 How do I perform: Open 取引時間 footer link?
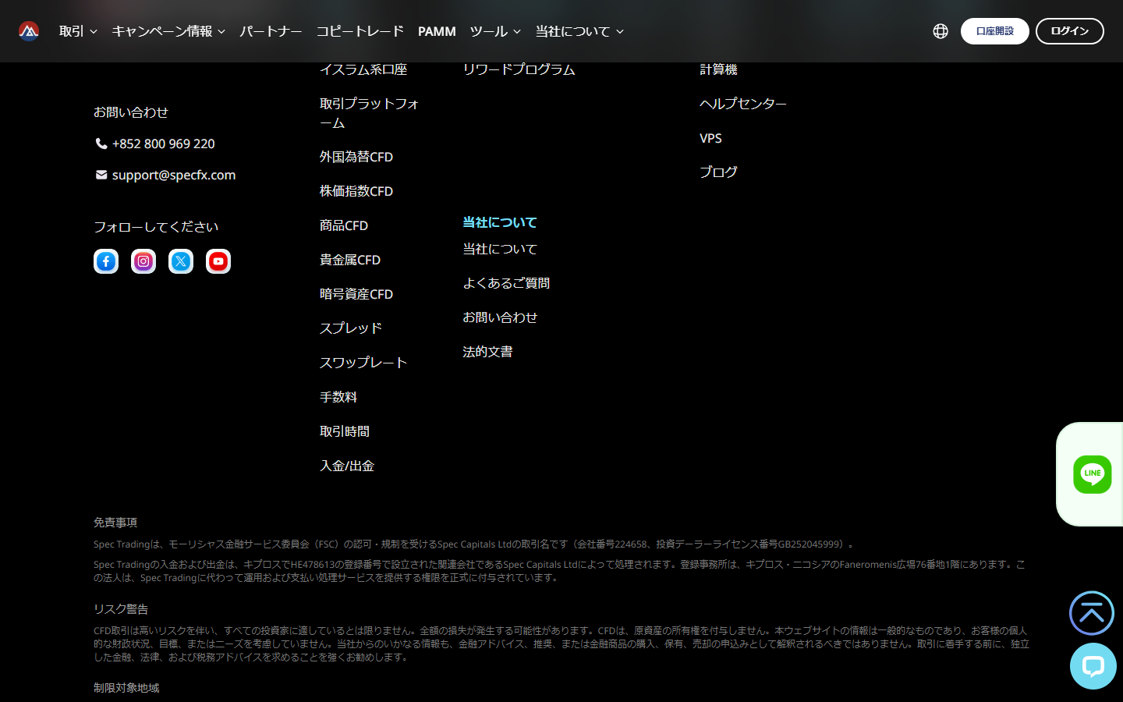click(x=345, y=431)
